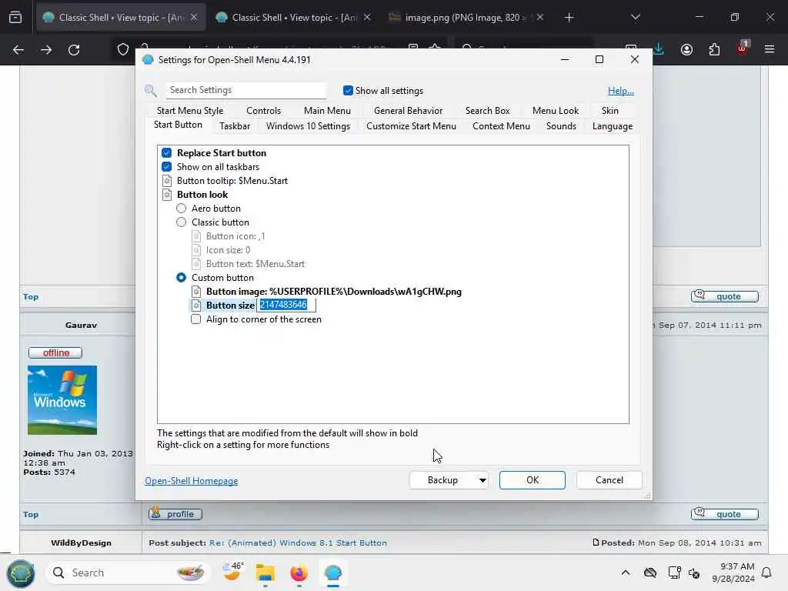Uncheck Replace Start button
Image resolution: width=788 pixels, height=591 pixels.
pyautogui.click(x=167, y=153)
